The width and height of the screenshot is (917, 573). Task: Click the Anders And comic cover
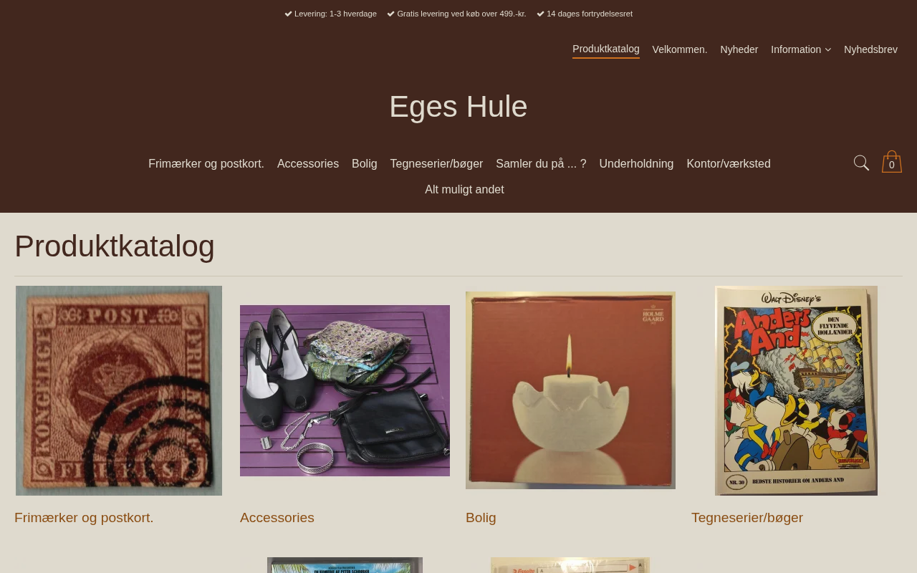click(796, 390)
